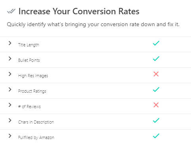This screenshot has width=191, height=143.
Task: Click the red X for # of Reviews
Action: point(156,105)
